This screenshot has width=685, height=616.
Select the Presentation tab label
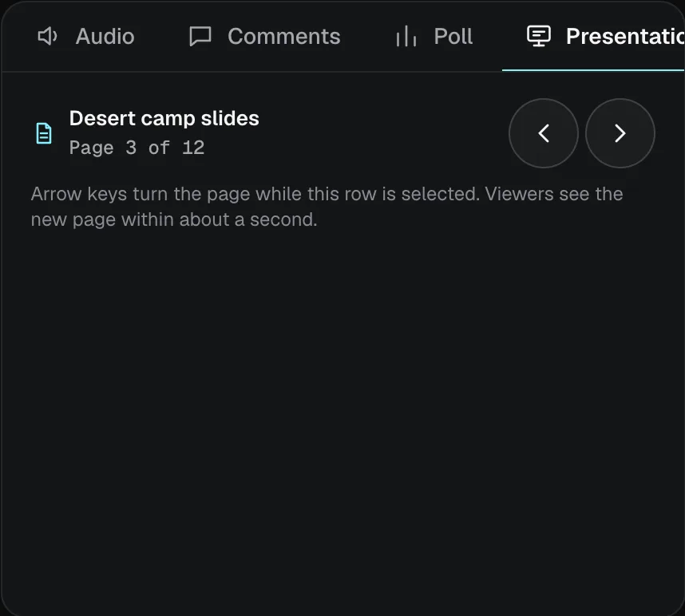[x=624, y=36]
